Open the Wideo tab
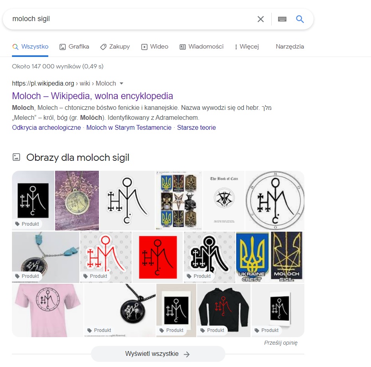This screenshot has height=367, width=371. click(155, 47)
